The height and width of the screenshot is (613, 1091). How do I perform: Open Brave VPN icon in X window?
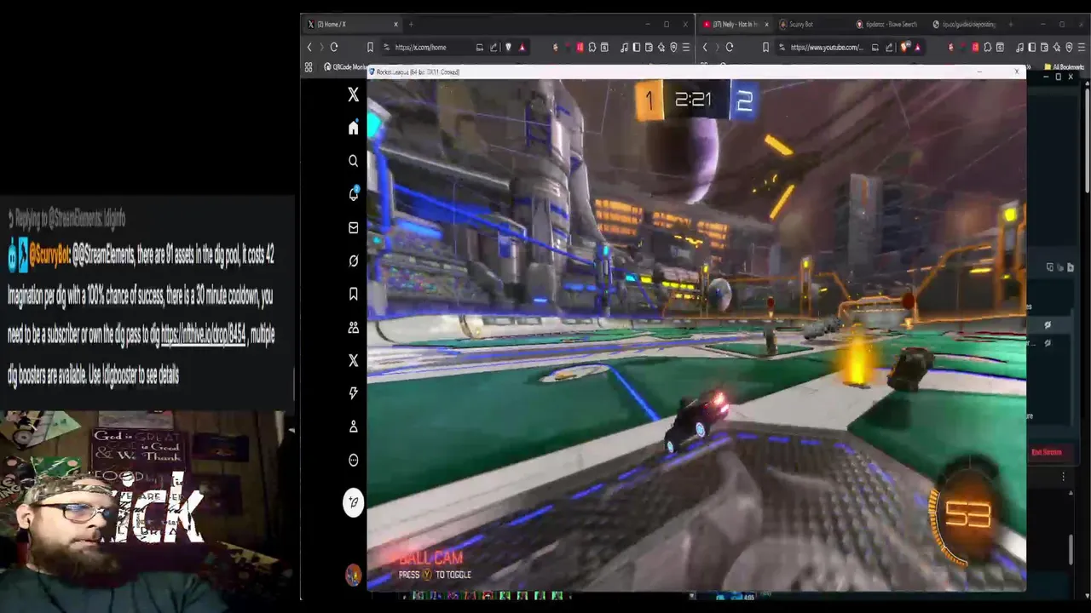(x=673, y=47)
